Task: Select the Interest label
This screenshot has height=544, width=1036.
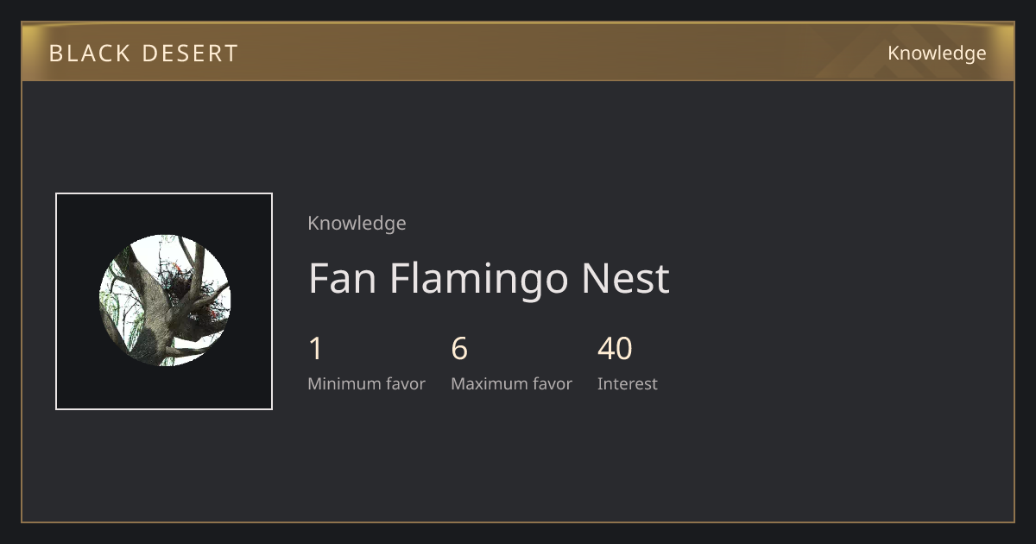Action: pyautogui.click(x=627, y=383)
